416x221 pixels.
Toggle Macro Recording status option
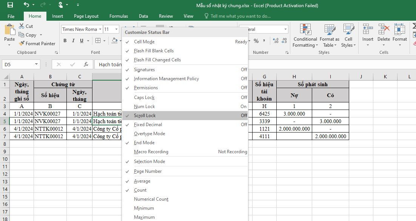click(x=151, y=152)
